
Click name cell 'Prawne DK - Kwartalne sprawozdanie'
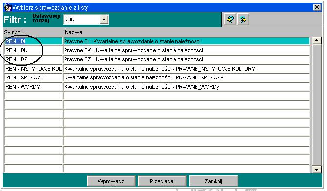(186, 50)
